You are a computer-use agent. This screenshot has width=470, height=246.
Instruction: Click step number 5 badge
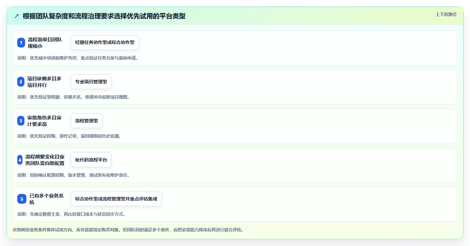coord(22,199)
